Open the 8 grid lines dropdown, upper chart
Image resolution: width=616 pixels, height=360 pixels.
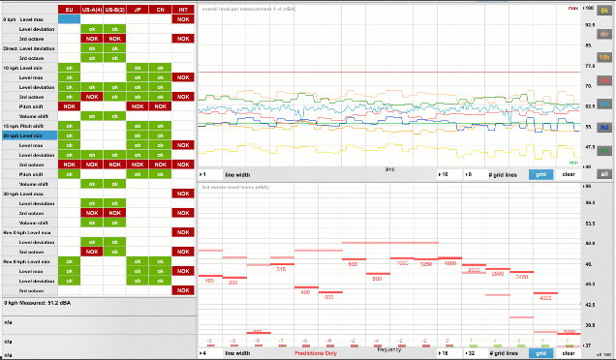pos(476,174)
